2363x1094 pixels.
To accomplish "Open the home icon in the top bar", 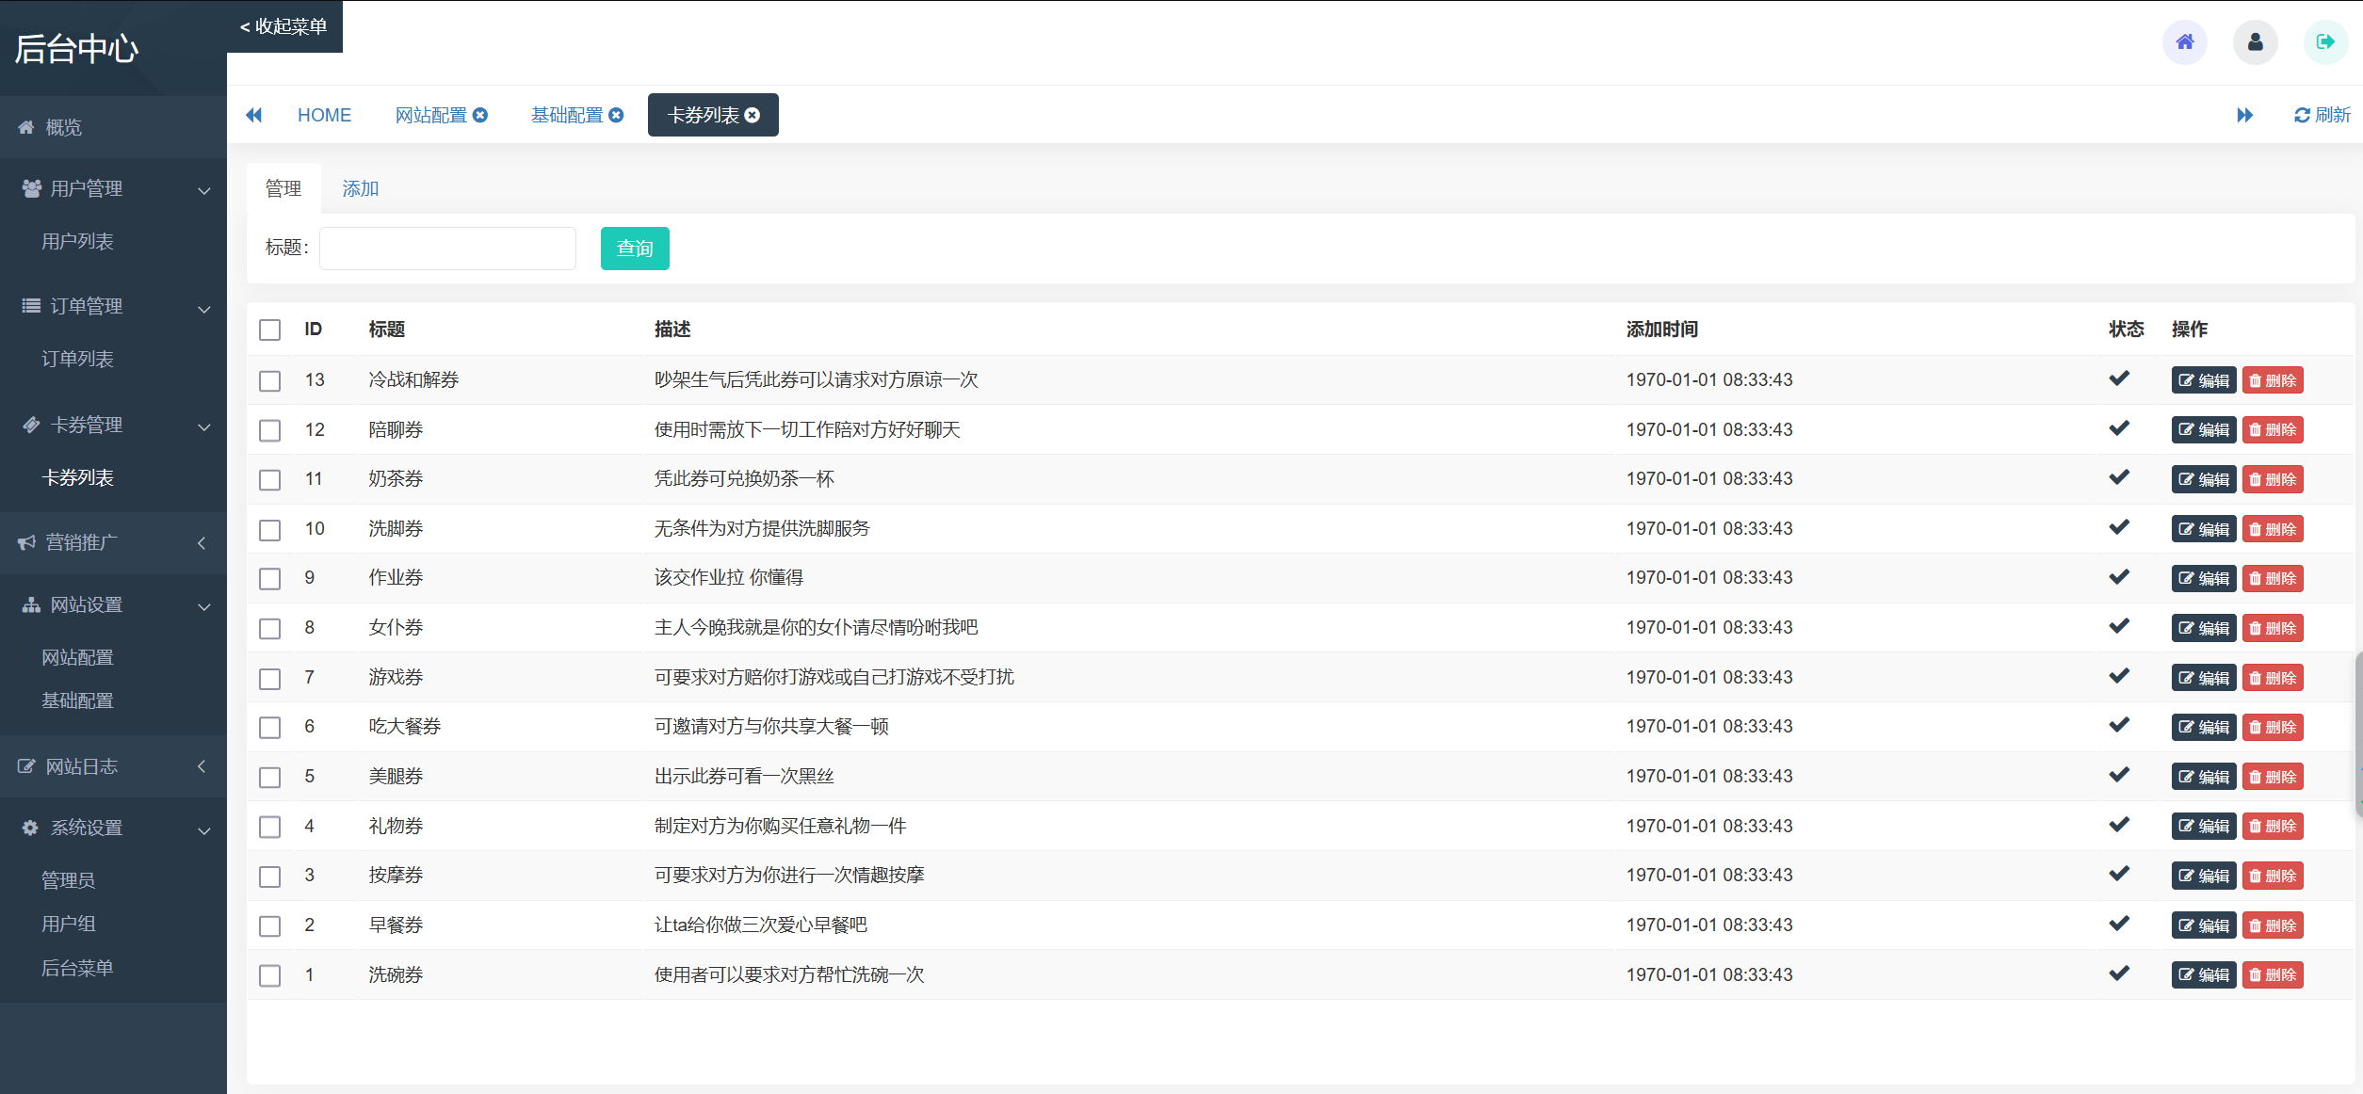I will click(2185, 42).
